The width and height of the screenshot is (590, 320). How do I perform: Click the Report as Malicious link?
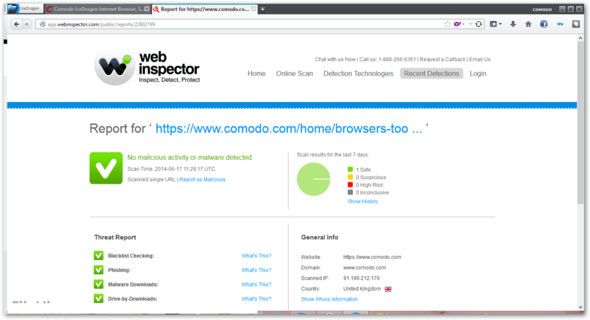tap(202, 180)
